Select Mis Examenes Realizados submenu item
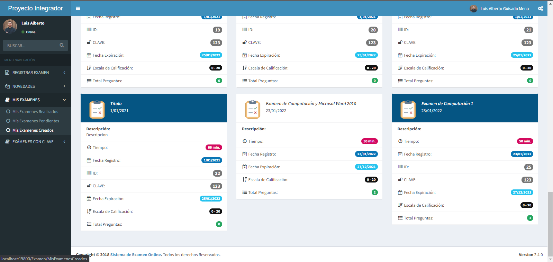Screen dimensions: 553x262 point(35,112)
